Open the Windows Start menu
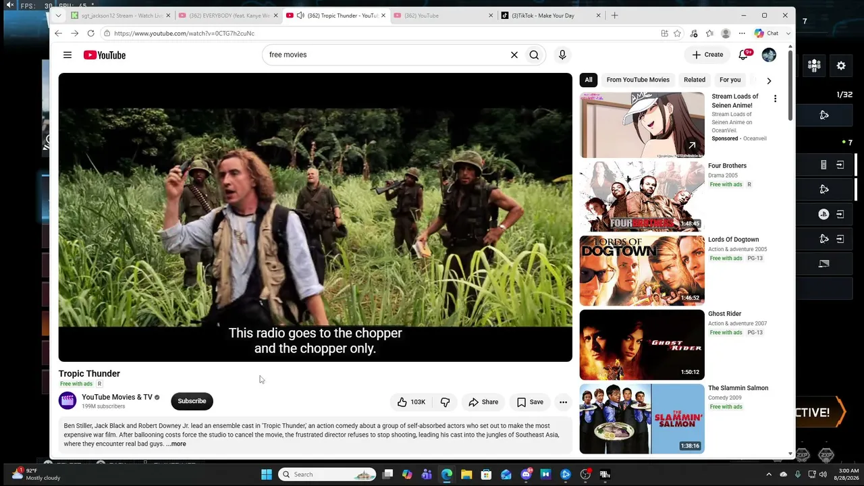 [267, 475]
